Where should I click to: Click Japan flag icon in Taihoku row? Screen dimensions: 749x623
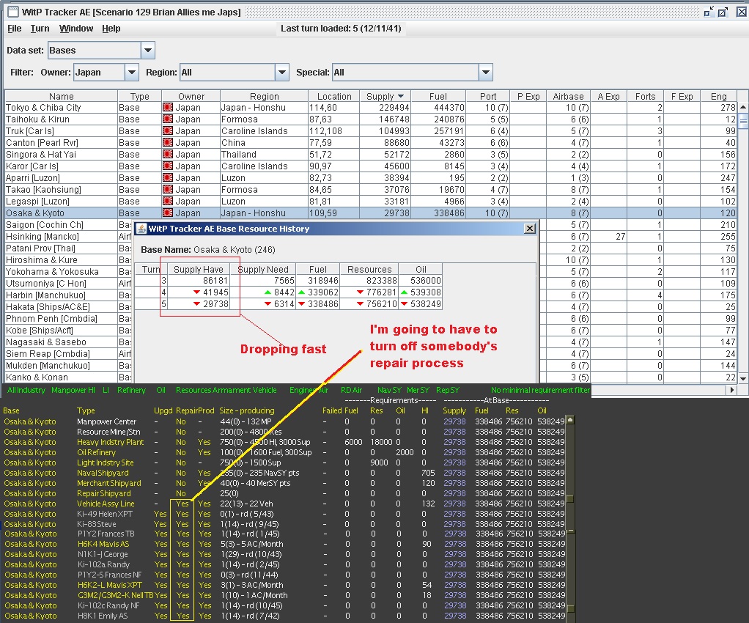pos(168,119)
